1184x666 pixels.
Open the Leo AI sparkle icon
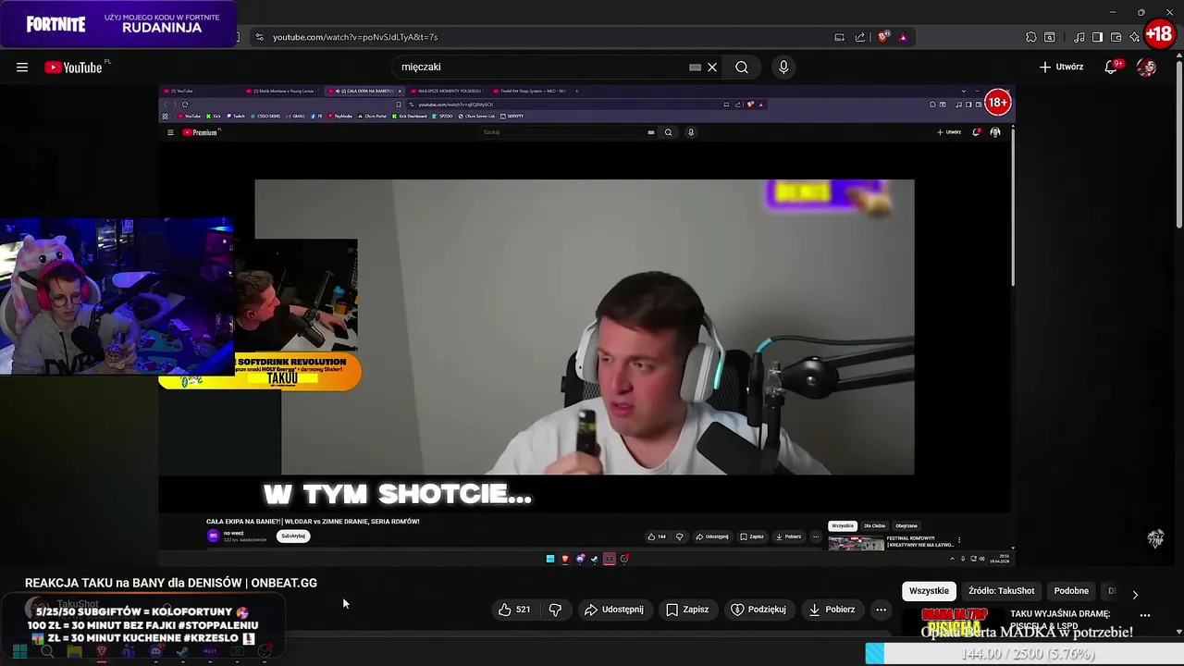click(x=1134, y=37)
